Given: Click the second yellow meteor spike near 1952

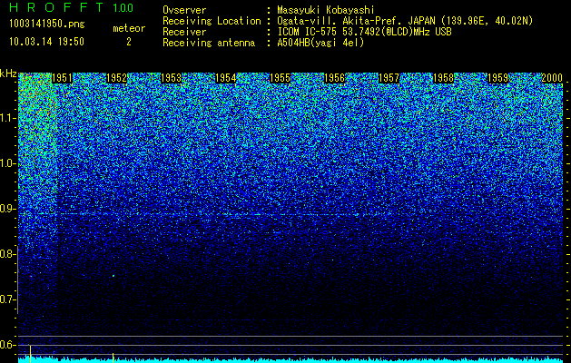Looking at the screenshot, I should pyautogui.click(x=113, y=358).
